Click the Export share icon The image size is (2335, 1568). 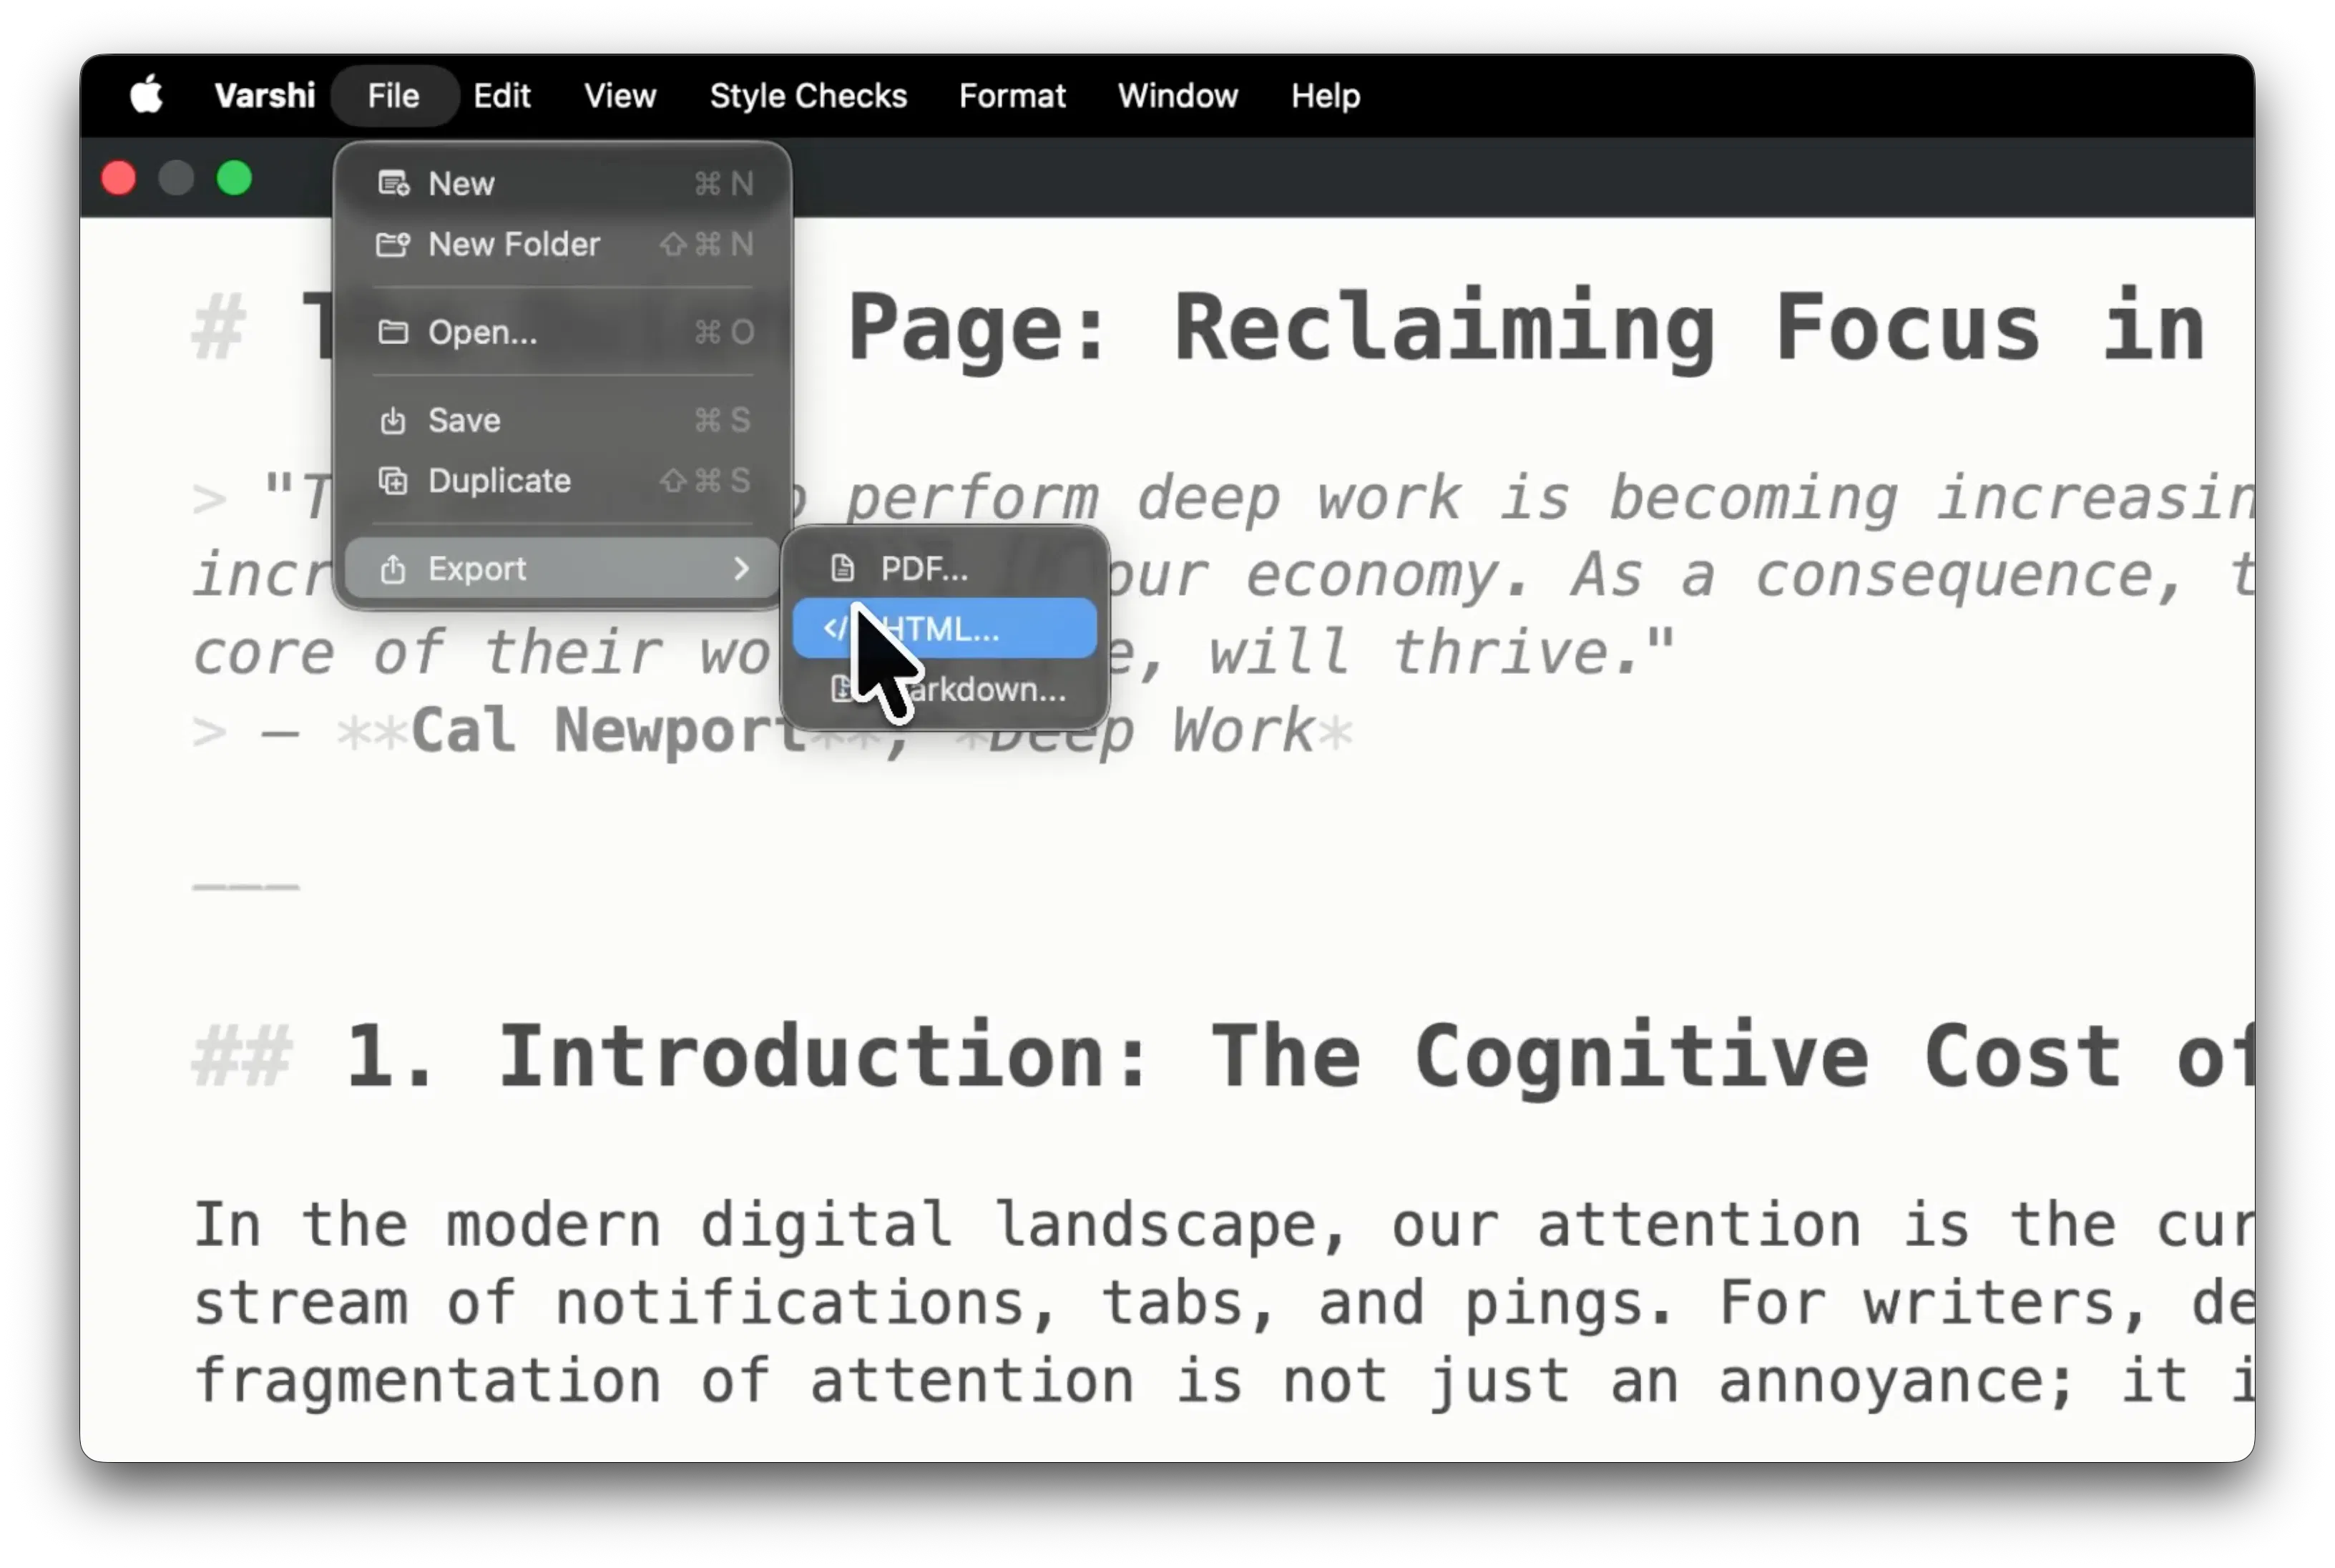click(x=393, y=568)
